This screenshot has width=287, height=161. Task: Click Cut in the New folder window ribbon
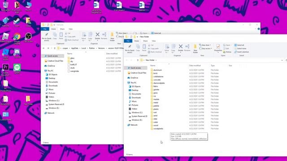[x=151, y=45]
